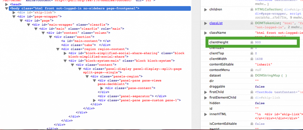Expand the skip-link div node
Screen dimensions: 303x130
(14, 13)
